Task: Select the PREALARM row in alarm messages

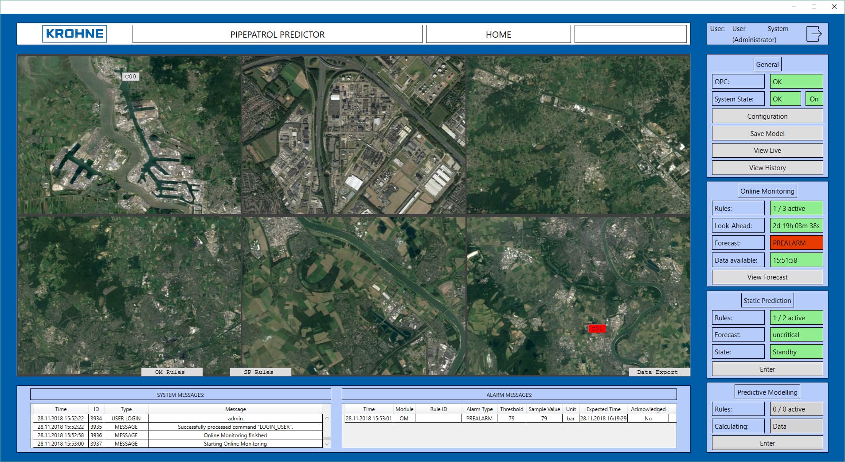Action: point(479,419)
